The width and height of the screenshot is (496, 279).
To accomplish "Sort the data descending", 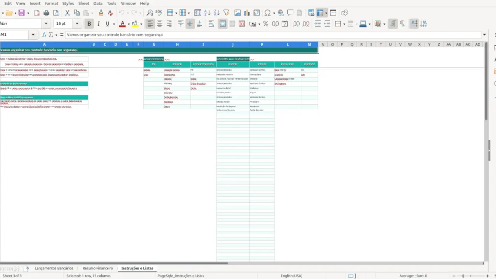I will [217, 13].
